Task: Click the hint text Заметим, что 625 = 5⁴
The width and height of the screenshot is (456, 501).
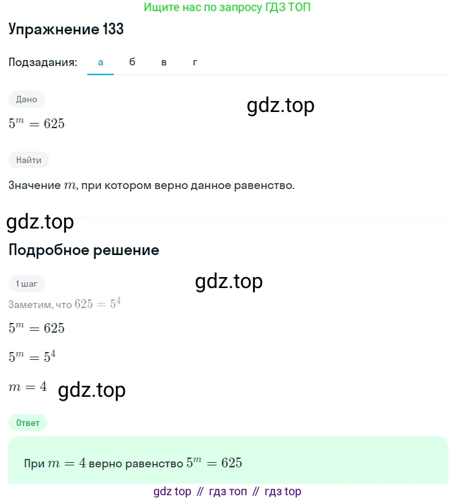Action: tap(65, 303)
